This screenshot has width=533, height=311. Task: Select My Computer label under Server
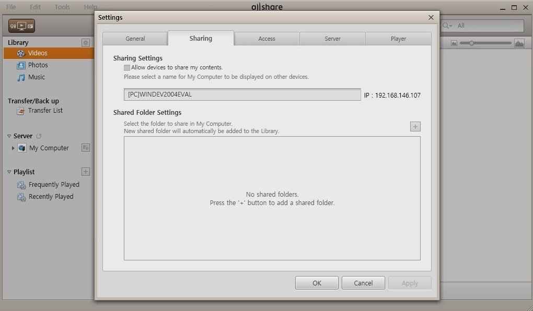click(49, 148)
